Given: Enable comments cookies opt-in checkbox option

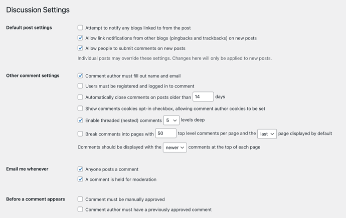Looking at the screenshot, I should click(80, 108).
